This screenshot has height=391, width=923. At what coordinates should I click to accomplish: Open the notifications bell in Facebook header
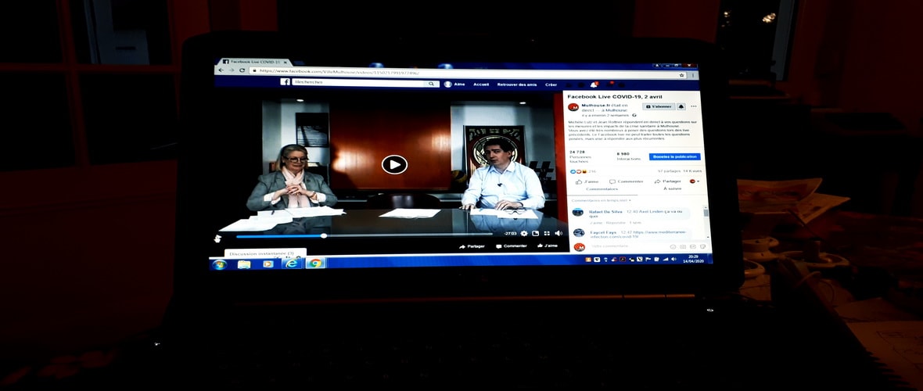click(594, 85)
